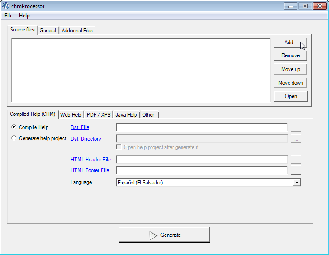
Task: Click the Generate button
Action: click(164, 235)
